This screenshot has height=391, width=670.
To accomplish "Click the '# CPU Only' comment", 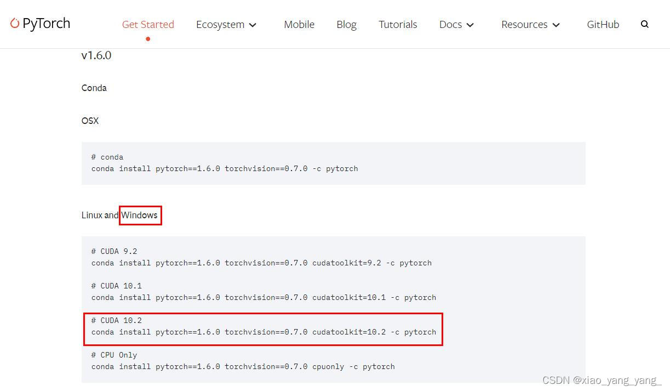I will point(114,355).
